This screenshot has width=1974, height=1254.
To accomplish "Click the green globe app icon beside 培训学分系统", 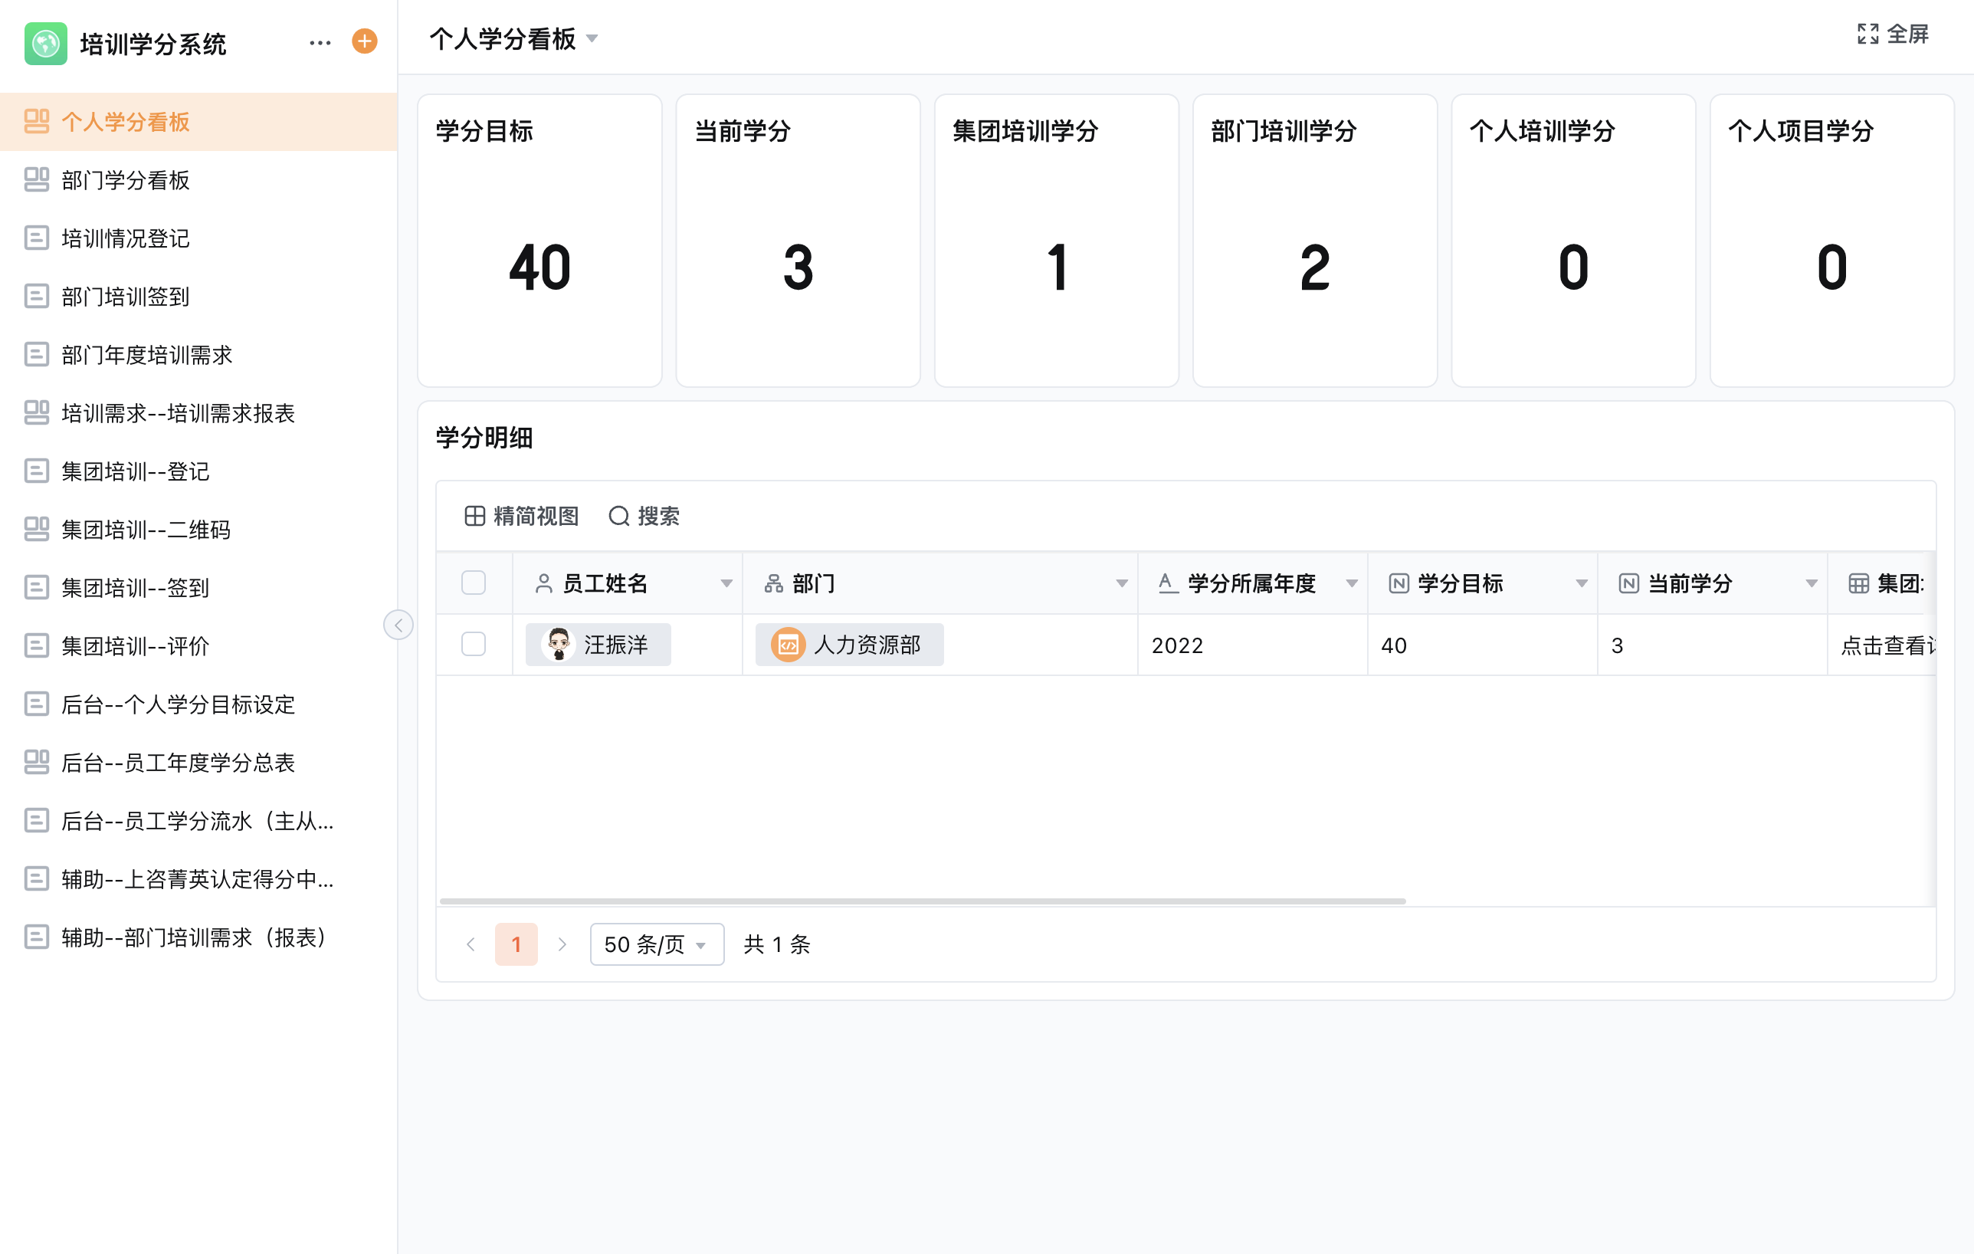I will [x=47, y=44].
